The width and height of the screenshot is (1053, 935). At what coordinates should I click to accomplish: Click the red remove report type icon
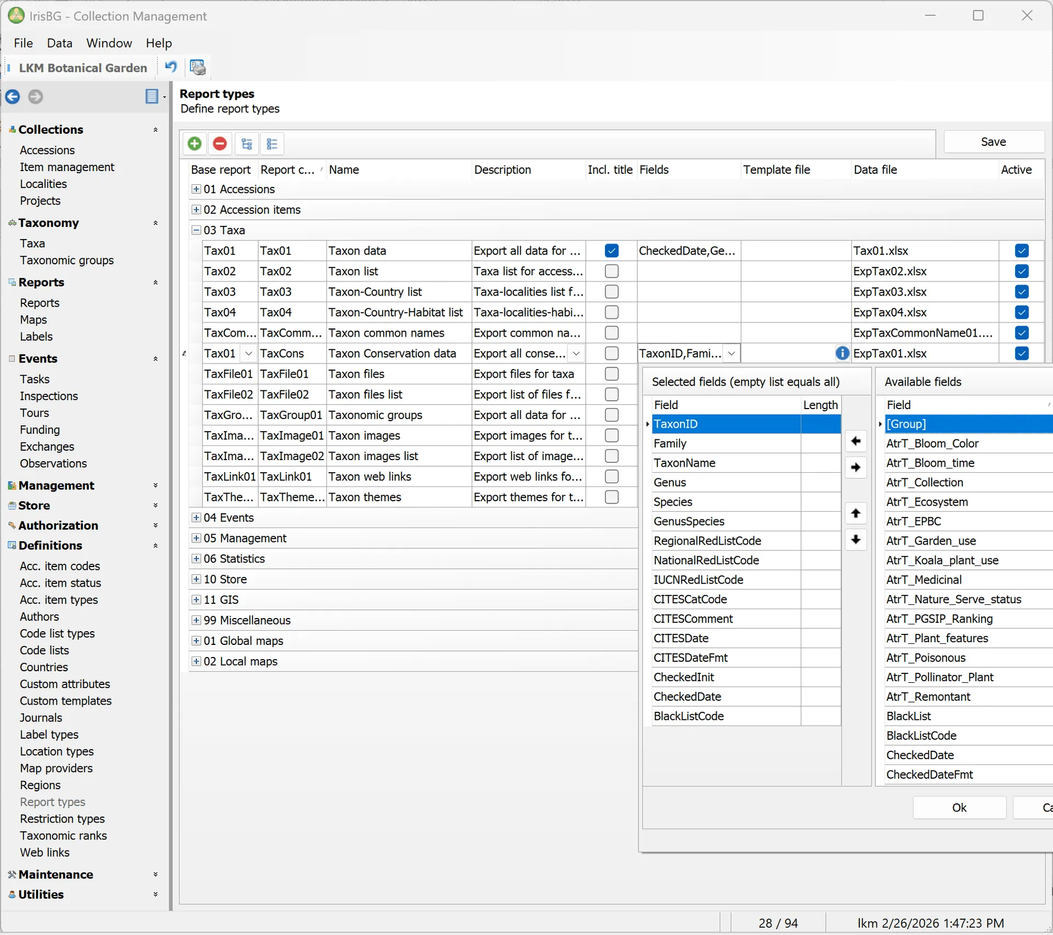click(x=220, y=144)
